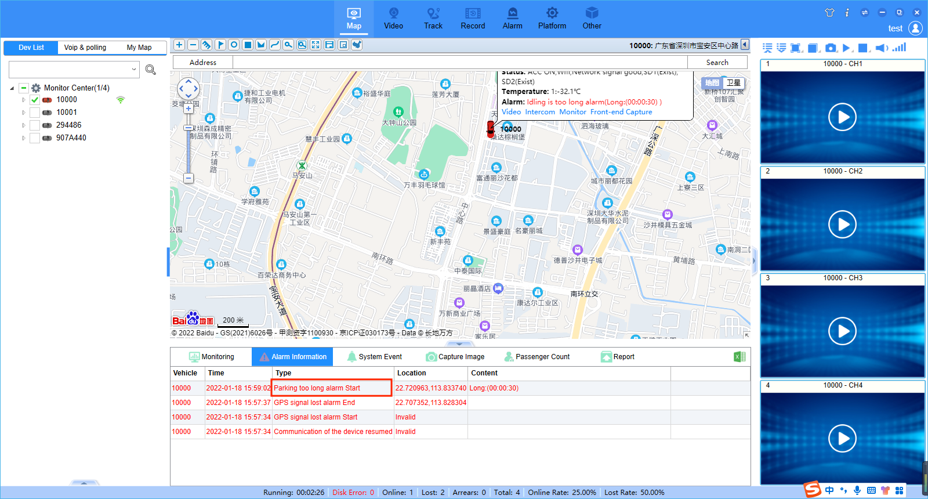
Task: Click the fullscreen map expand icon
Action: [x=316, y=45]
